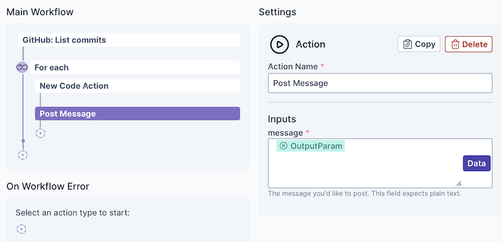Click the loop end node dot
This screenshot has height=242, width=502.
(23, 141)
